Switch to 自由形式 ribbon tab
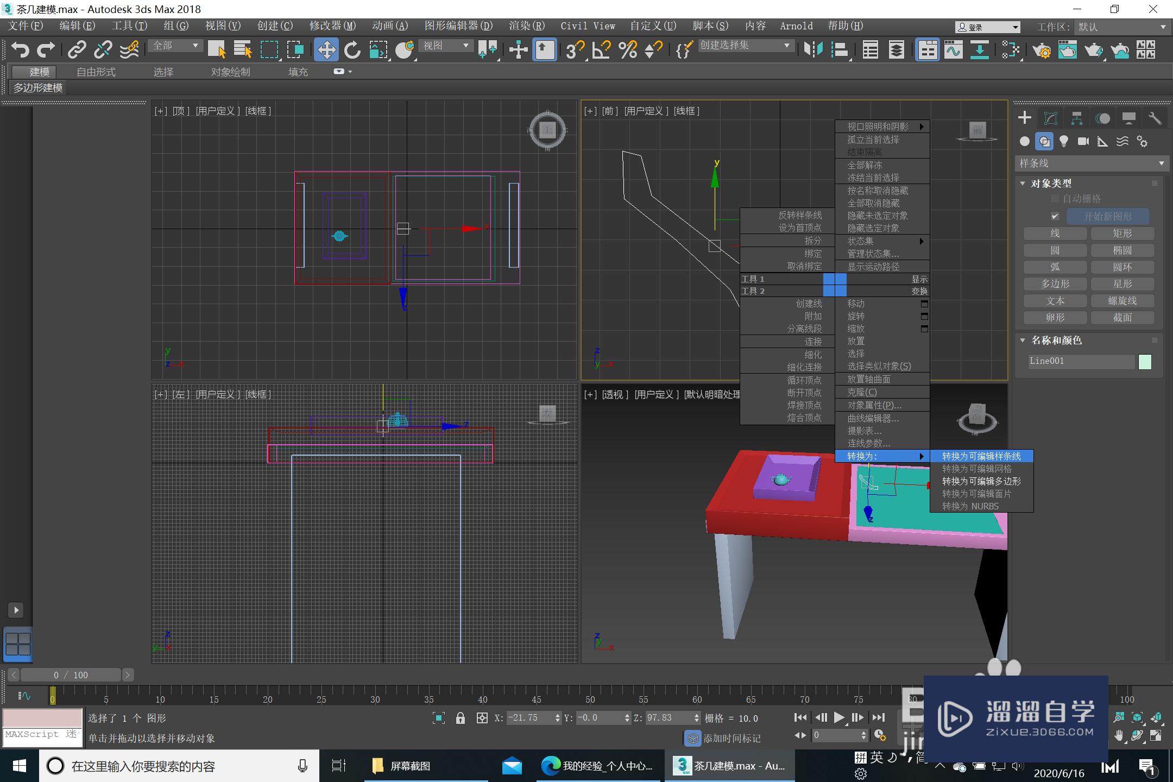 (96, 72)
